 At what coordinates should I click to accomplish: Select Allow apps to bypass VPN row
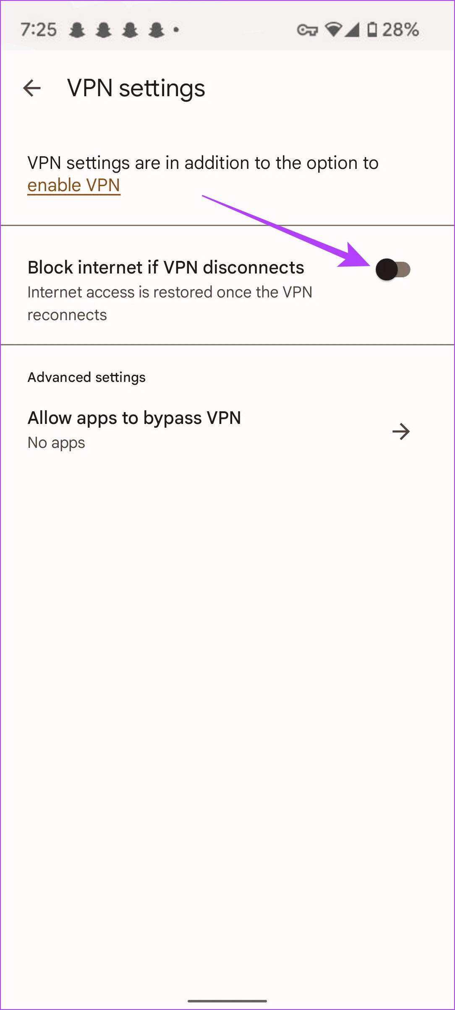(x=227, y=430)
